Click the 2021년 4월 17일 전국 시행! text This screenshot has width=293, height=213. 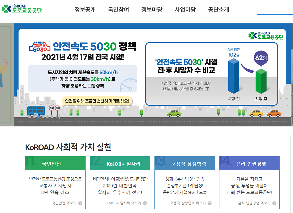coord(83,57)
